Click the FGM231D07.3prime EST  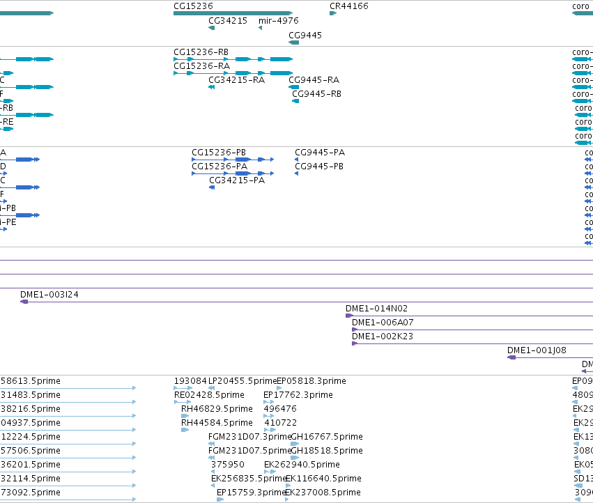[211, 444]
